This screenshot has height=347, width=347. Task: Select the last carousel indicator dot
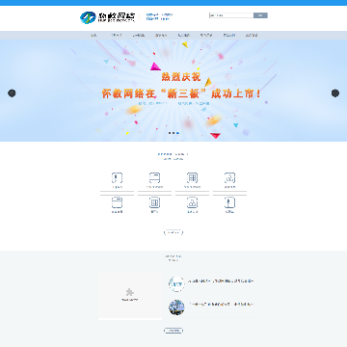click(x=177, y=133)
